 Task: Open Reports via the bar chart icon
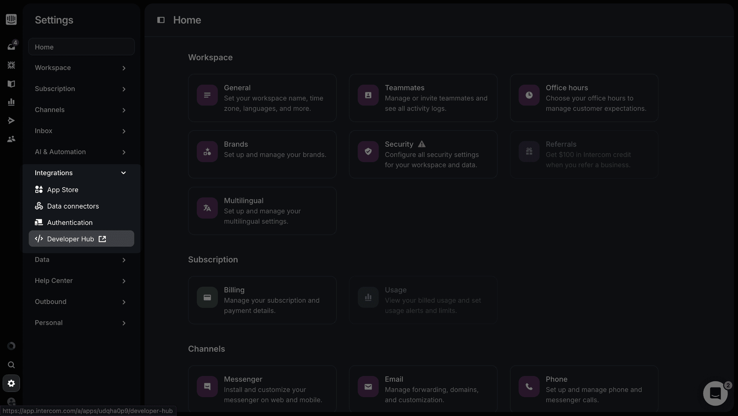pos(12,102)
